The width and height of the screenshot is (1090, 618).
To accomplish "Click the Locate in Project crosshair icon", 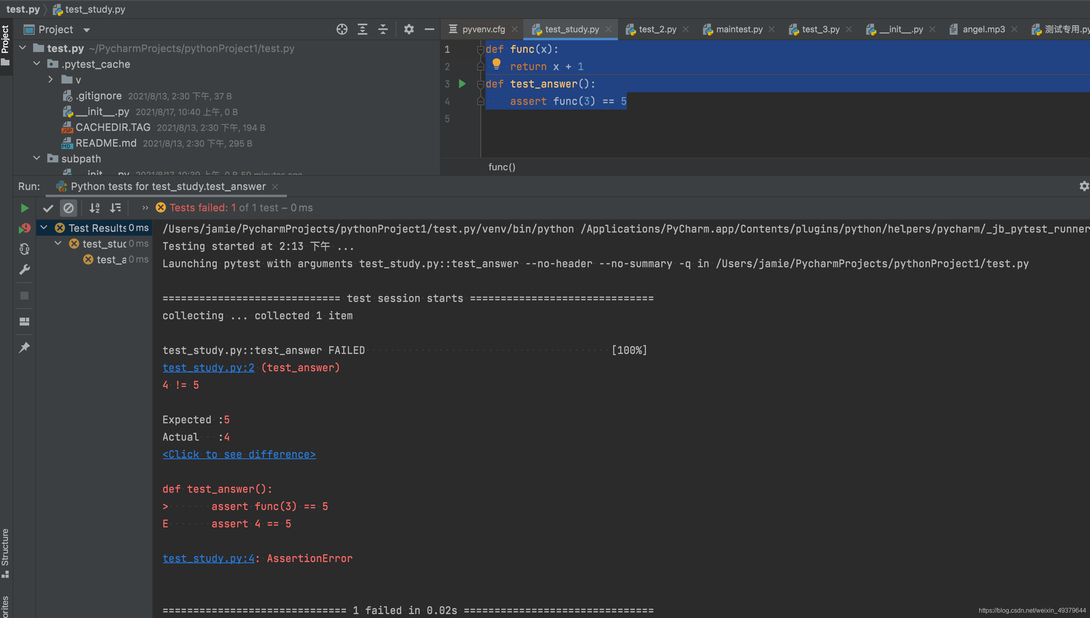I will (342, 29).
